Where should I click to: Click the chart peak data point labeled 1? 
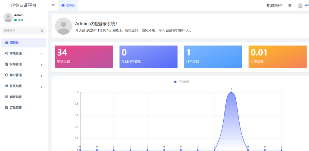pyautogui.click(x=231, y=93)
